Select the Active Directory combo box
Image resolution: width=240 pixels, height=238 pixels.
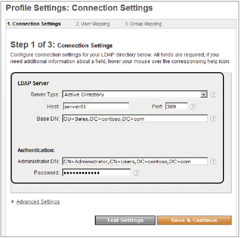coord(135,94)
